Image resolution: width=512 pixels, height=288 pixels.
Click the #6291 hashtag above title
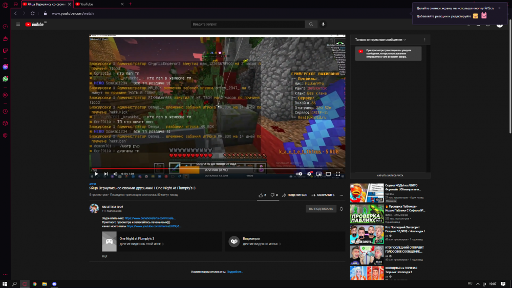(93, 184)
